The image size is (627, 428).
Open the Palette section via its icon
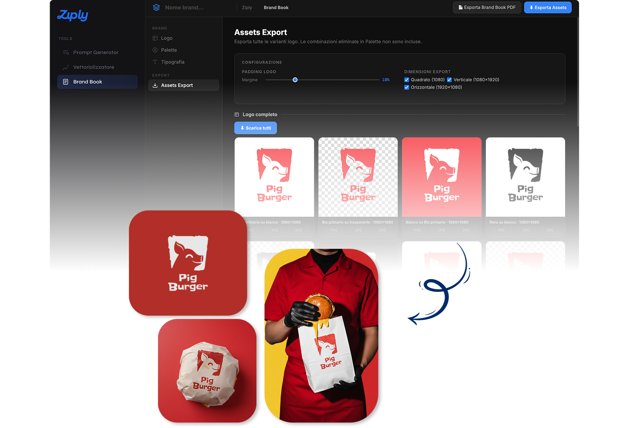pyautogui.click(x=155, y=50)
